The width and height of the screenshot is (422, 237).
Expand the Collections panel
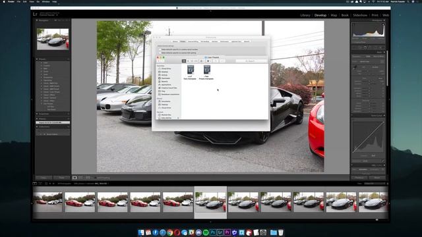(x=37, y=126)
